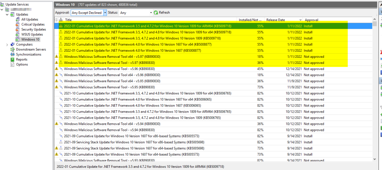Select 2021-10 KB5006065 Version 1607 x64 row
The width and height of the screenshot is (382, 170).
213,99
